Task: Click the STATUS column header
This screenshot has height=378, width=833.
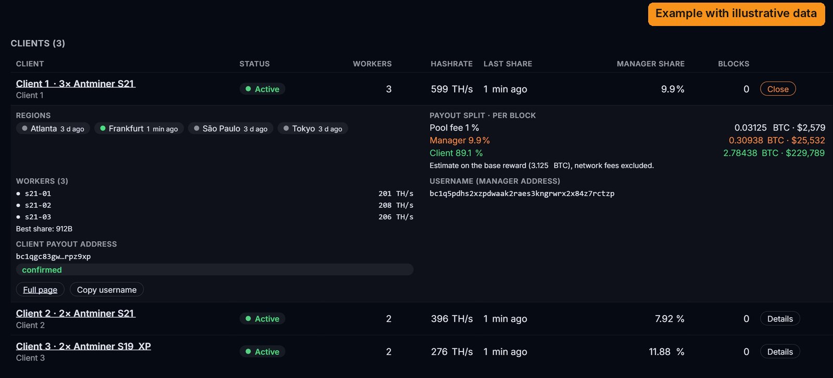Action: (255, 63)
